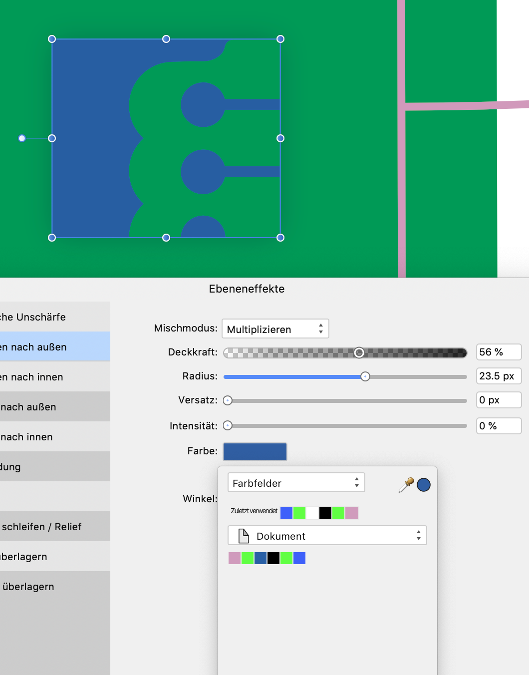Click the rotation handle outside the selection
Viewport: 529px width, 675px height.
(22, 138)
